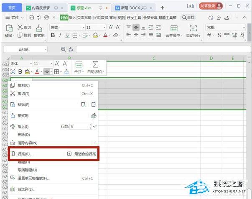The width and height of the screenshot is (252, 199).
Task: Open the ribbon font name dropdown
Action: tap(84, 28)
